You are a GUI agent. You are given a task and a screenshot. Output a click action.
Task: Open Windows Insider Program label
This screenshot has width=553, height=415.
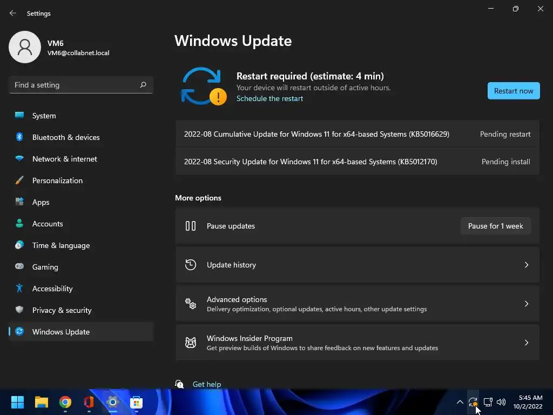click(249, 338)
